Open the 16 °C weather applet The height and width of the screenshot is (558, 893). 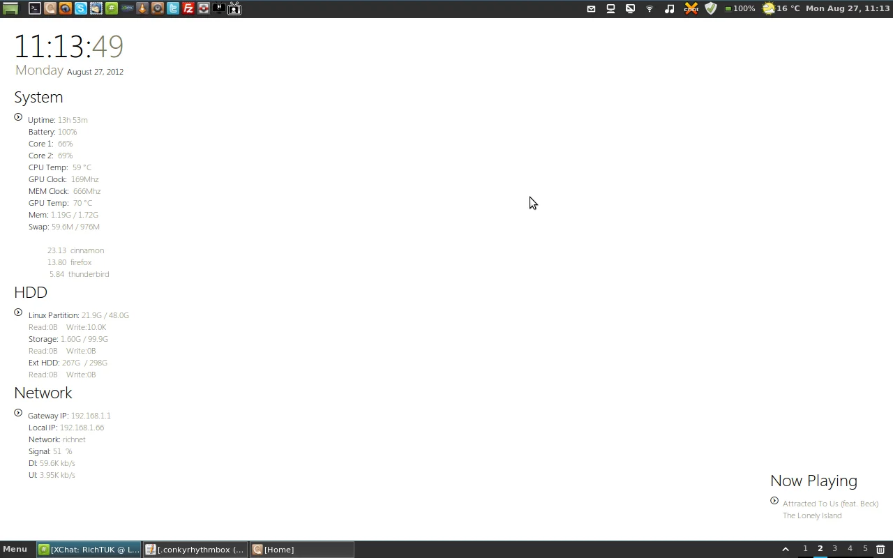(781, 8)
